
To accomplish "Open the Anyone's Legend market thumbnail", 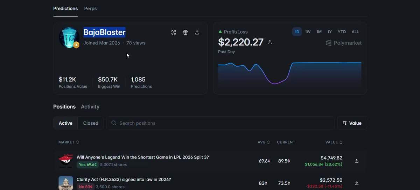I will tap(65, 161).
